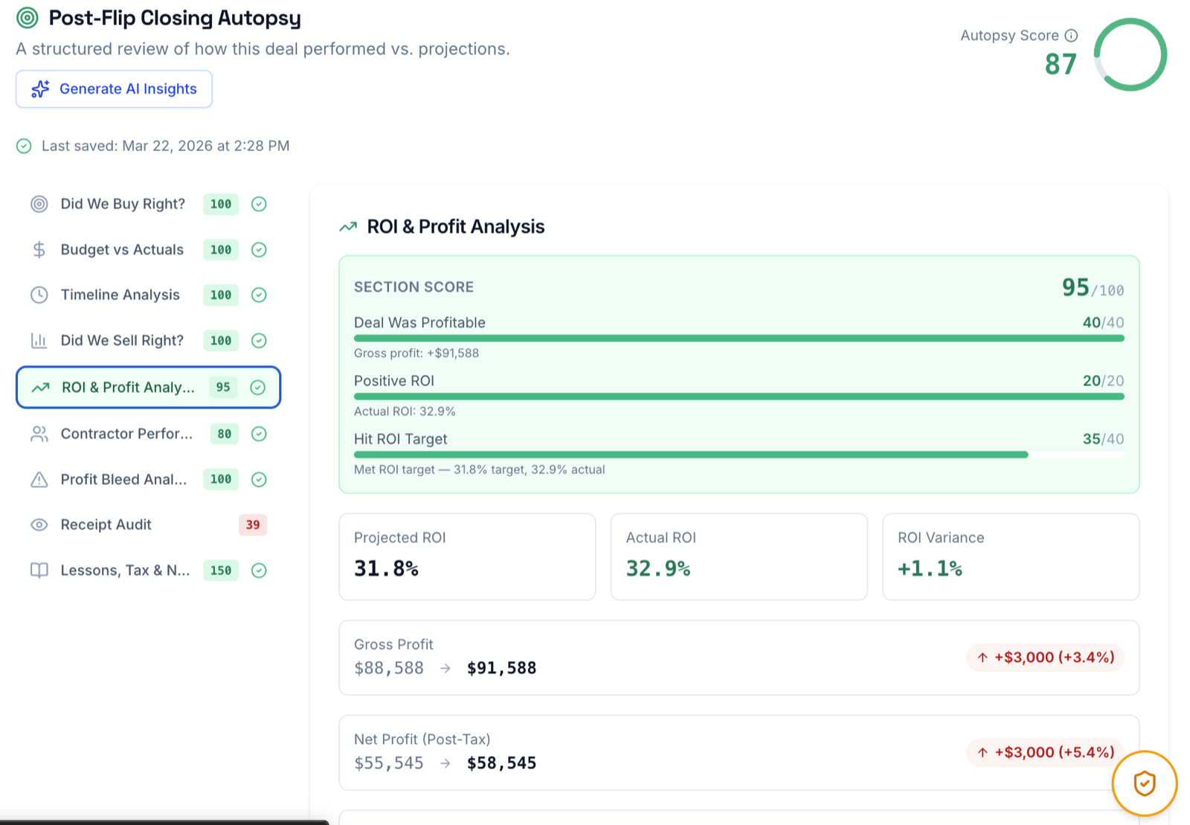Click the people icon for Contractor Performance
1190x825 pixels.
(39, 434)
